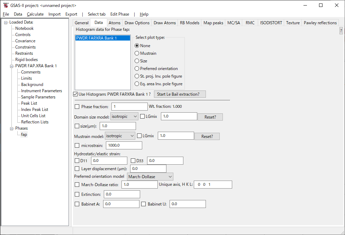345x235 pixels.
Task: Toggle the March-Dollase ratio checkbox
Action: [77, 185]
